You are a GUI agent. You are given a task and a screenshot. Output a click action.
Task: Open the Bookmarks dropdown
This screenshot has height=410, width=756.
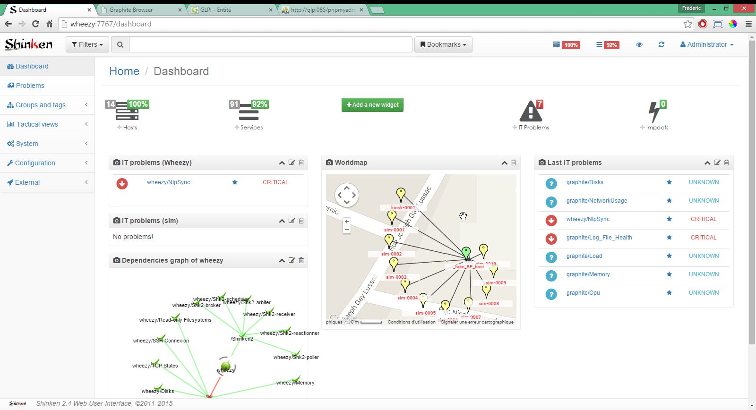pos(443,44)
